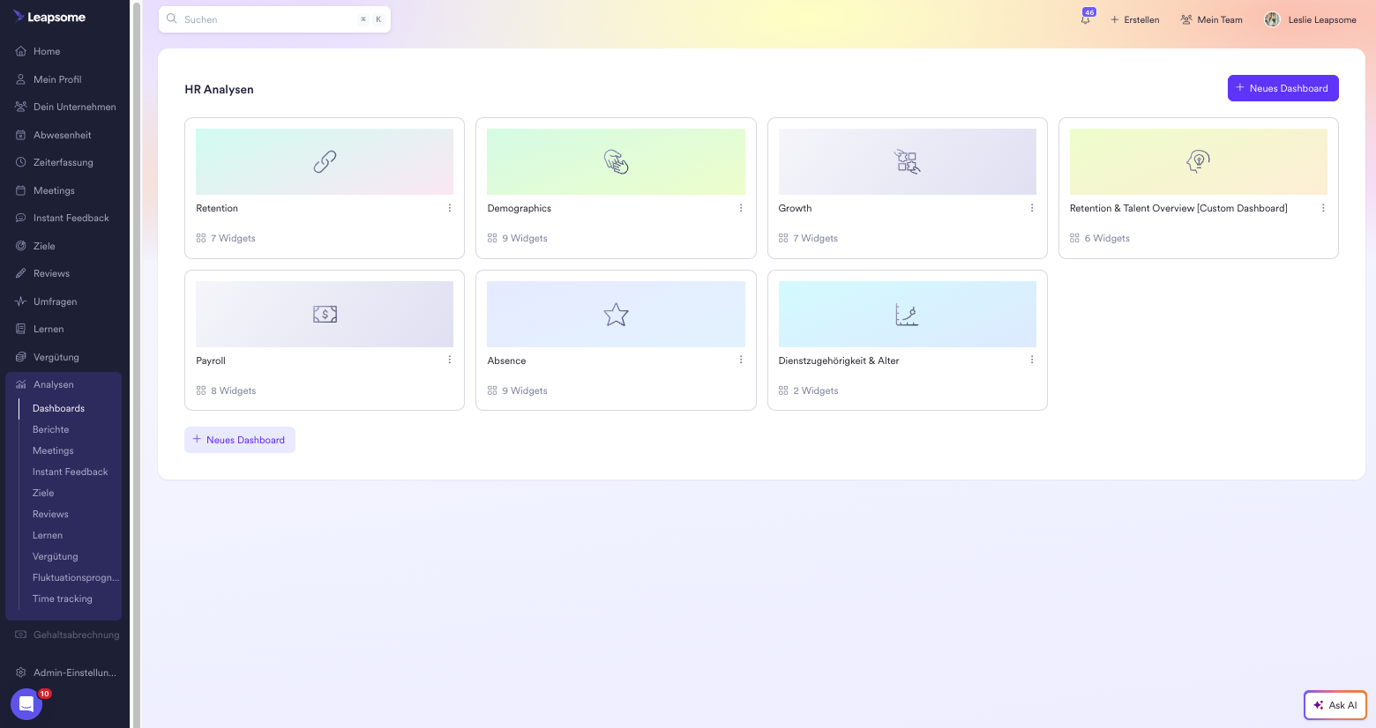Open three-dot menu on Retention card

(450, 208)
